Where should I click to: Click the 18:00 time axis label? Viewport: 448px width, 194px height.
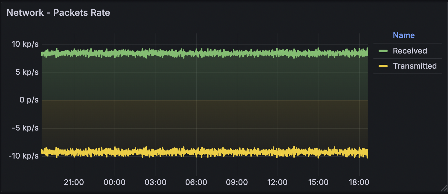[x=359, y=182]
